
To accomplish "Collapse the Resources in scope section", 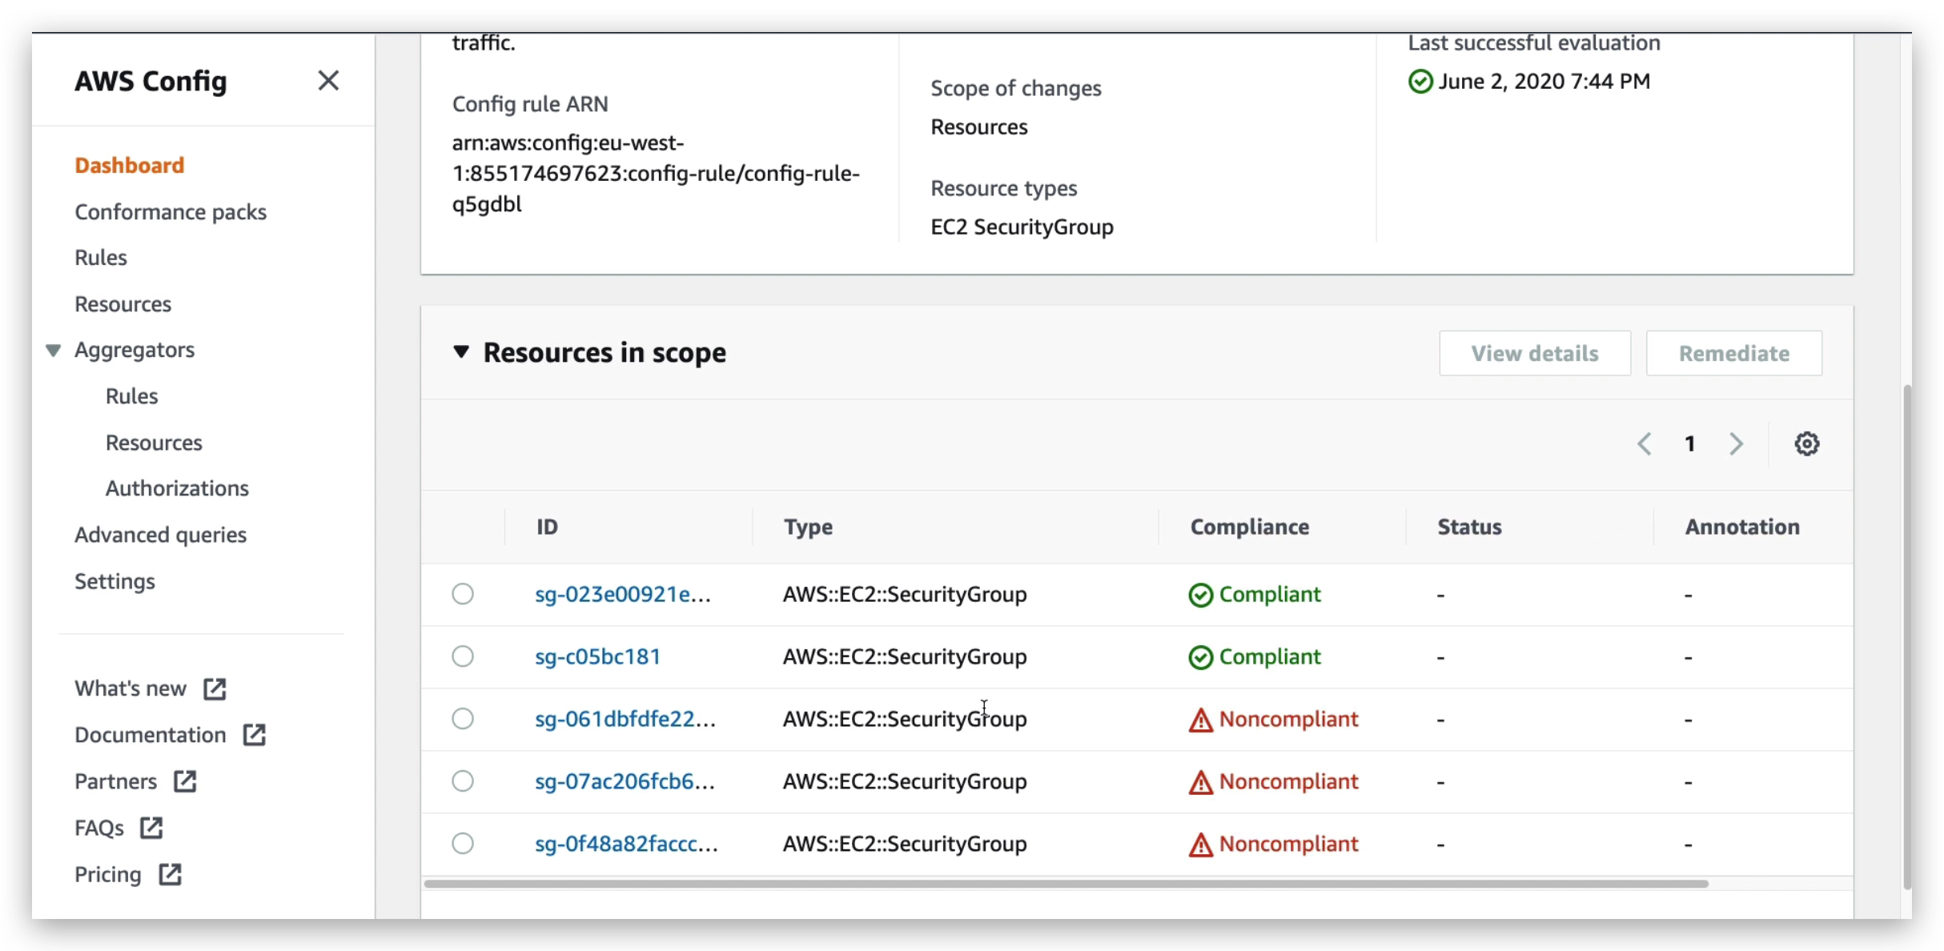I will coord(462,353).
